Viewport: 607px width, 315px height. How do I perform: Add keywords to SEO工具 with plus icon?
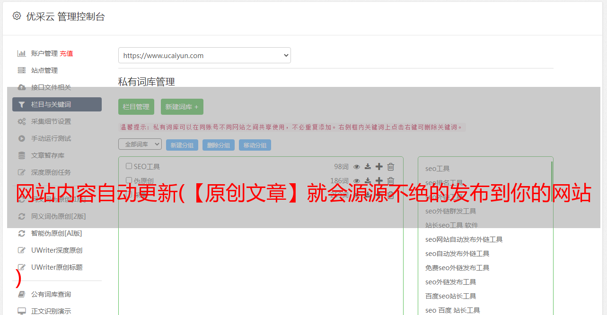[x=379, y=167]
